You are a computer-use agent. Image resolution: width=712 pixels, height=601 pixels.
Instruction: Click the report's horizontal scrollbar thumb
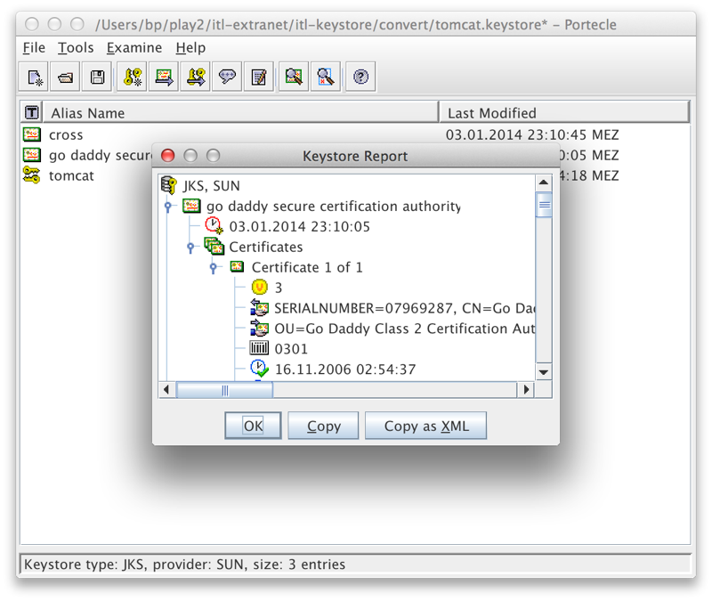pyautogui.click(x=225, y=390)
